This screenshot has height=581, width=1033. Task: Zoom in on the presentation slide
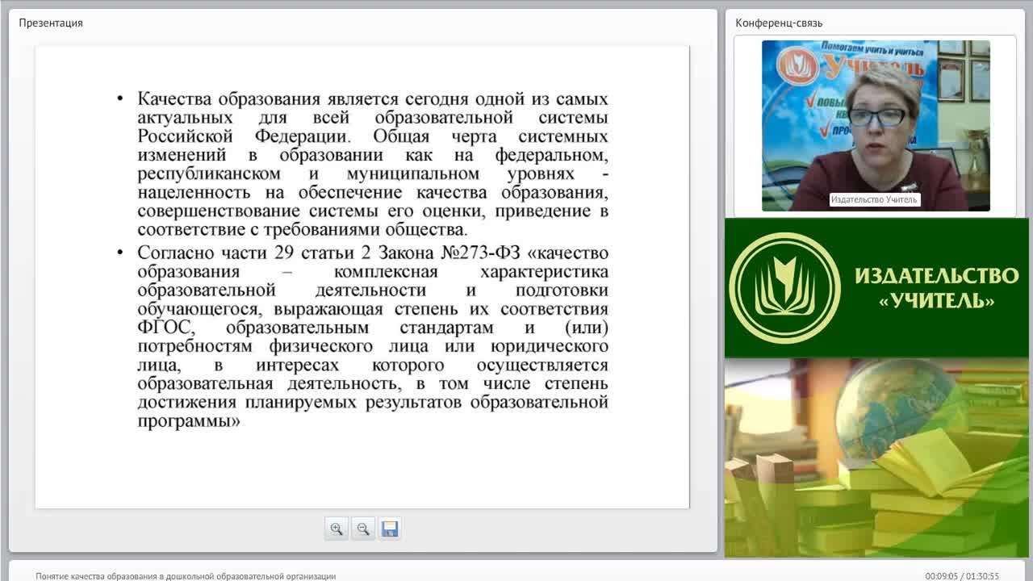point(337,529)
